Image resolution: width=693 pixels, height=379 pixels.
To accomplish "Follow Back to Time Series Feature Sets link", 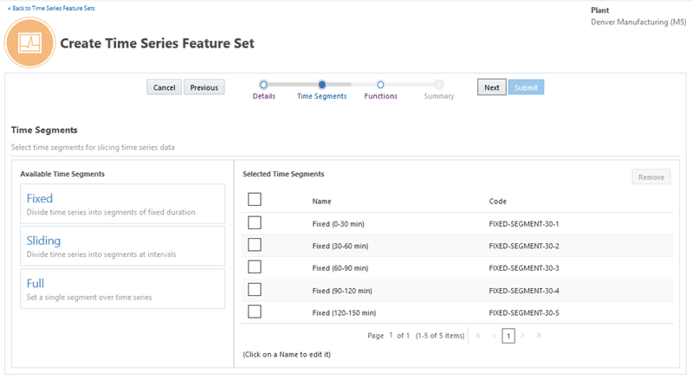I will pyautogui.click(x=51, y=8).
